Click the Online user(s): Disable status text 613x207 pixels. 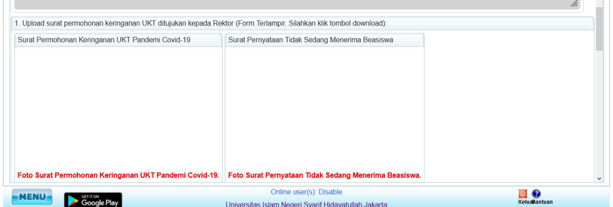coord(306,192)
